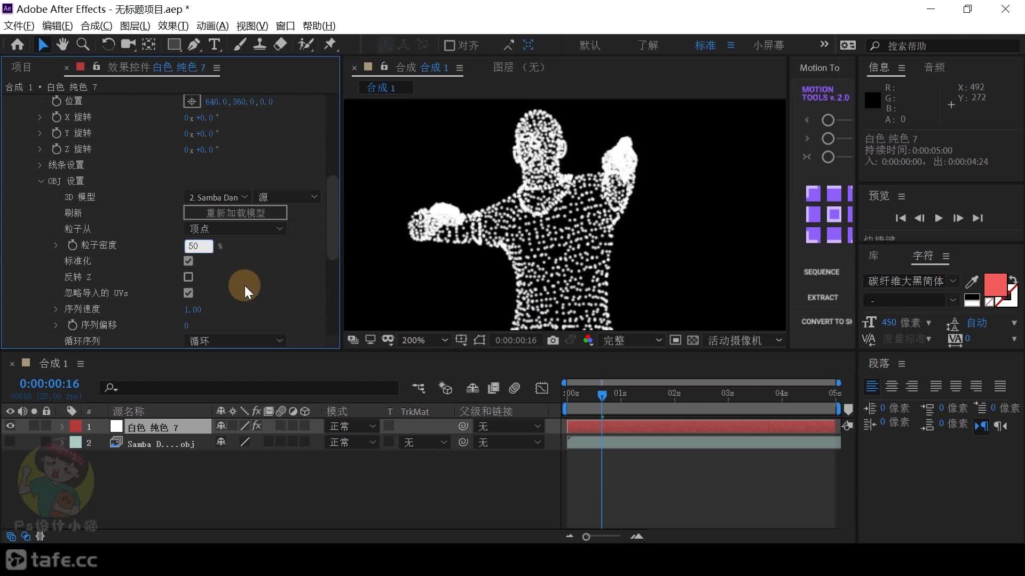The height and width of the screenshot is (576, 1025).
Task: Click the camera icon in viewer
Action: [553, 340]
